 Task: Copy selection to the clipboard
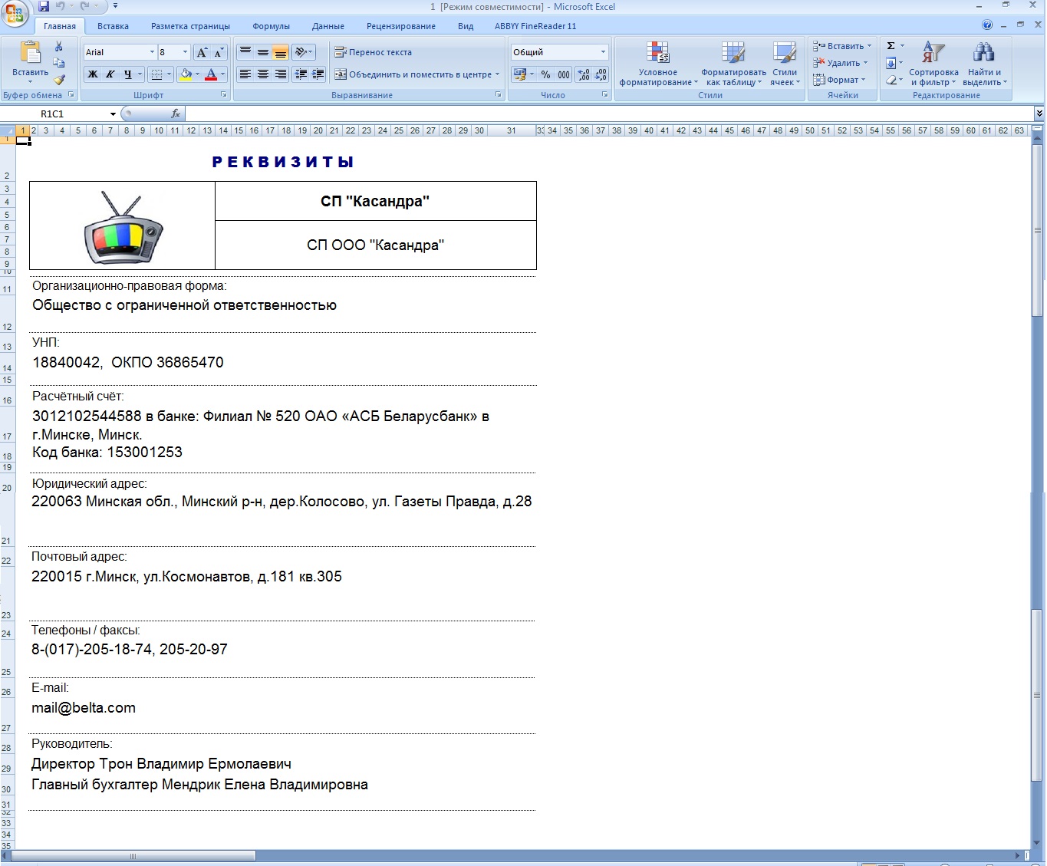pyautogui.click(x=59, y=63)
